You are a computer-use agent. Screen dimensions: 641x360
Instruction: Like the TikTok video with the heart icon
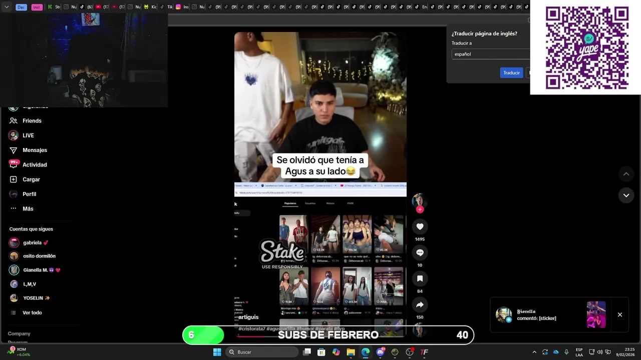pyautogui.click(x=420, y=226)
